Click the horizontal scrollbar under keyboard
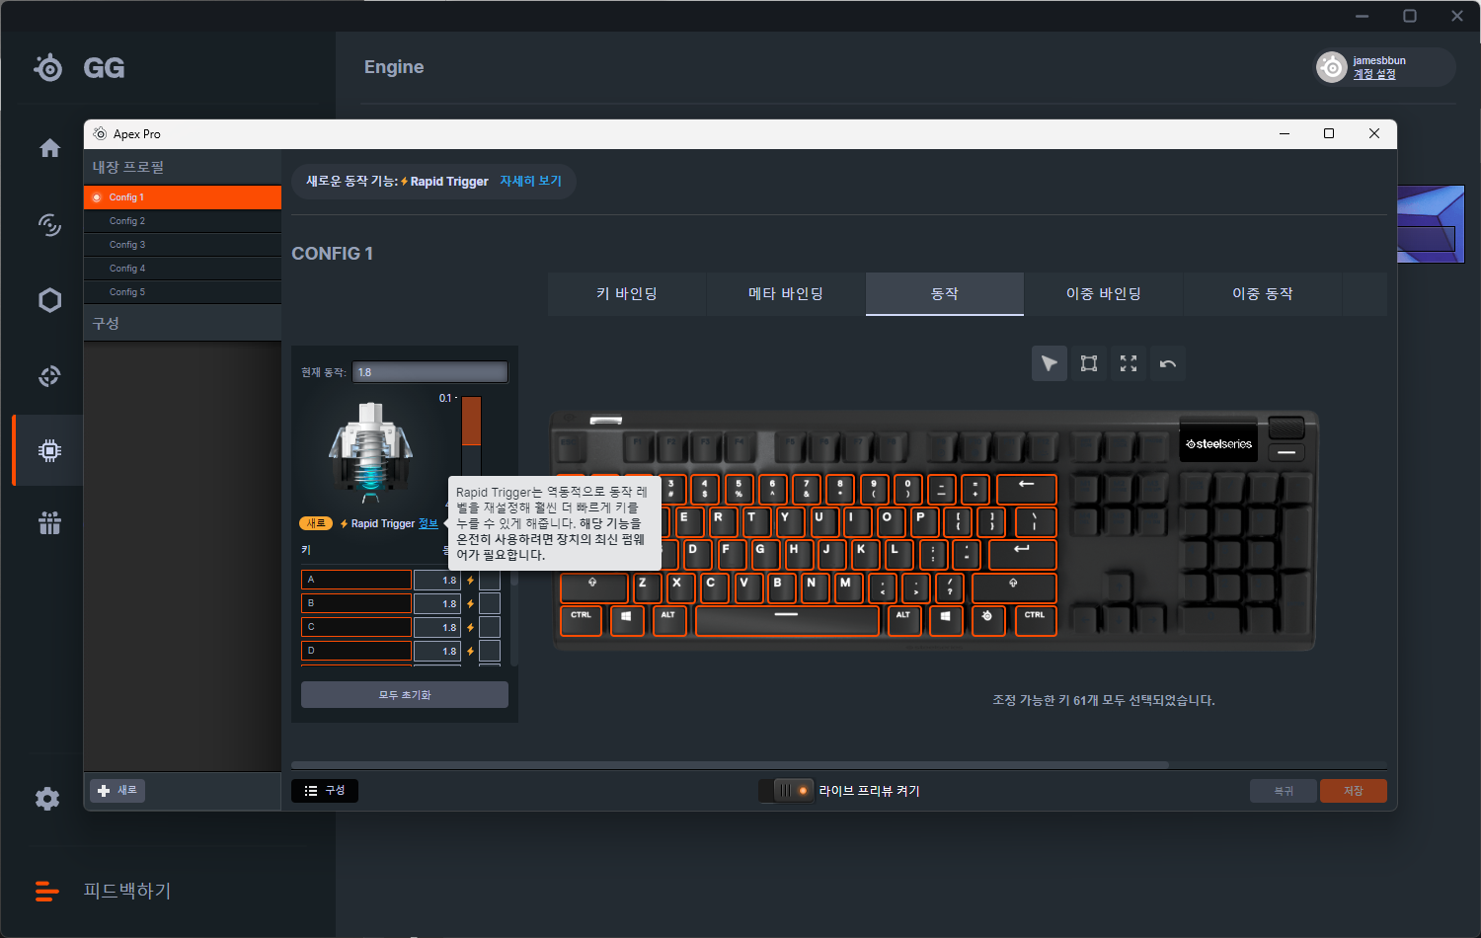The height and width of the screenshot is (938, 1481). tap(730, 765)
